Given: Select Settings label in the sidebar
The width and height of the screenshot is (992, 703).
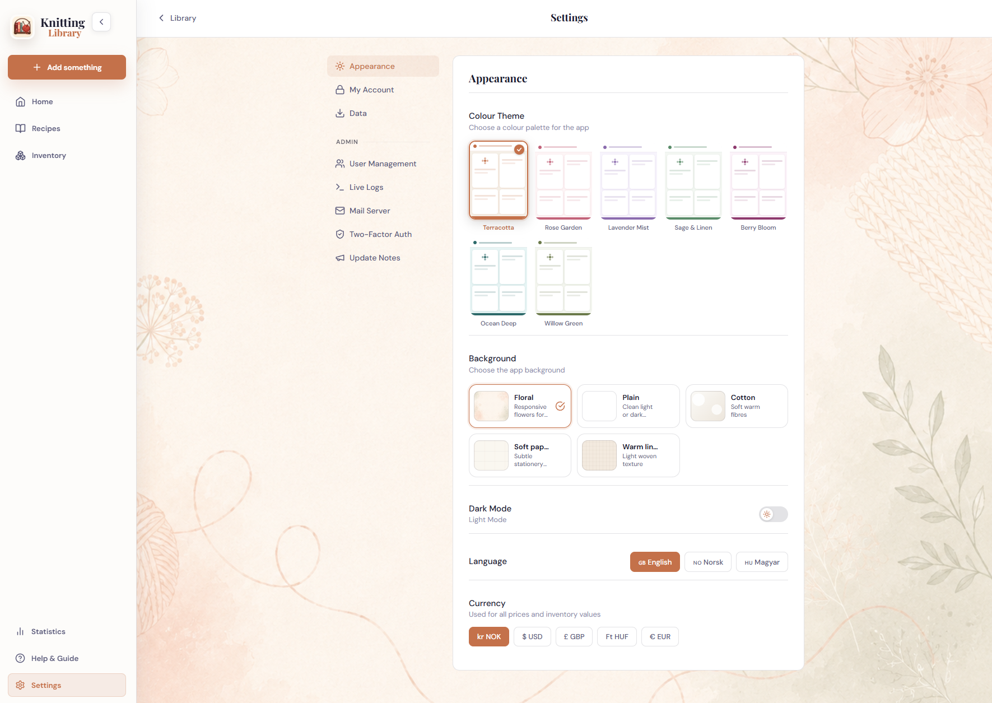Looking at the screenshot, I should [x=46, y=685].
